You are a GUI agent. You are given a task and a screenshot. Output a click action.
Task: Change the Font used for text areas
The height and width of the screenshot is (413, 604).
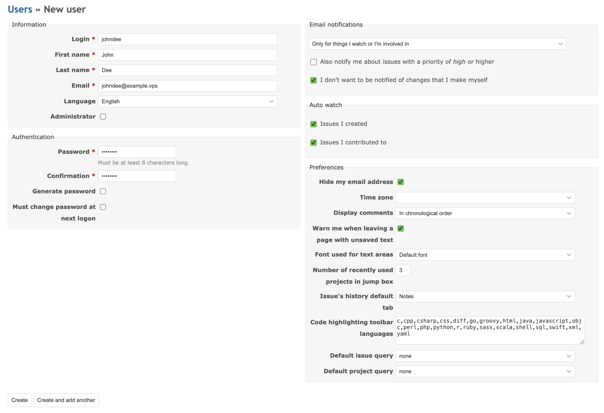(x=485, y=254)
